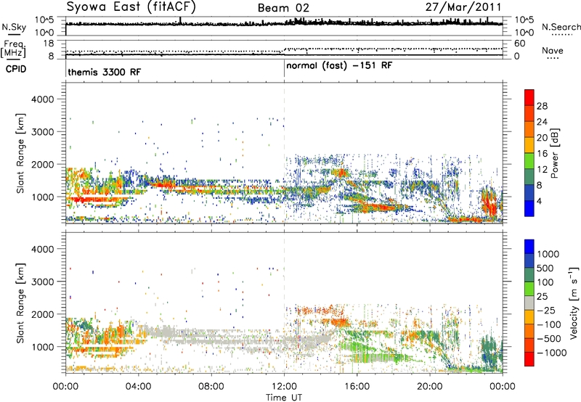Click the 'Velocity [m s-1]' color bar title
This screenshot has height=402, width=581.
click(x=574, y=303)
